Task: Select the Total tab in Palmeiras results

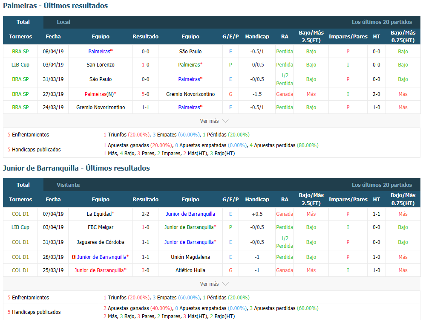Action: (23, 22)
